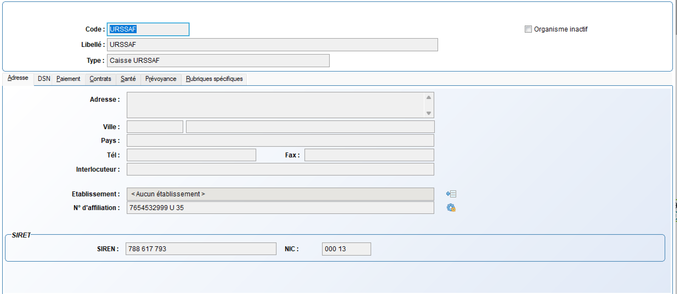
Task: Click the Type field Caisse URSSAF
Action: coord(218,61)
